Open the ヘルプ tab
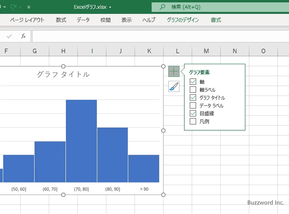Viewport: 289px width, 214px height. pyautogui.click(x=149, y=20)
